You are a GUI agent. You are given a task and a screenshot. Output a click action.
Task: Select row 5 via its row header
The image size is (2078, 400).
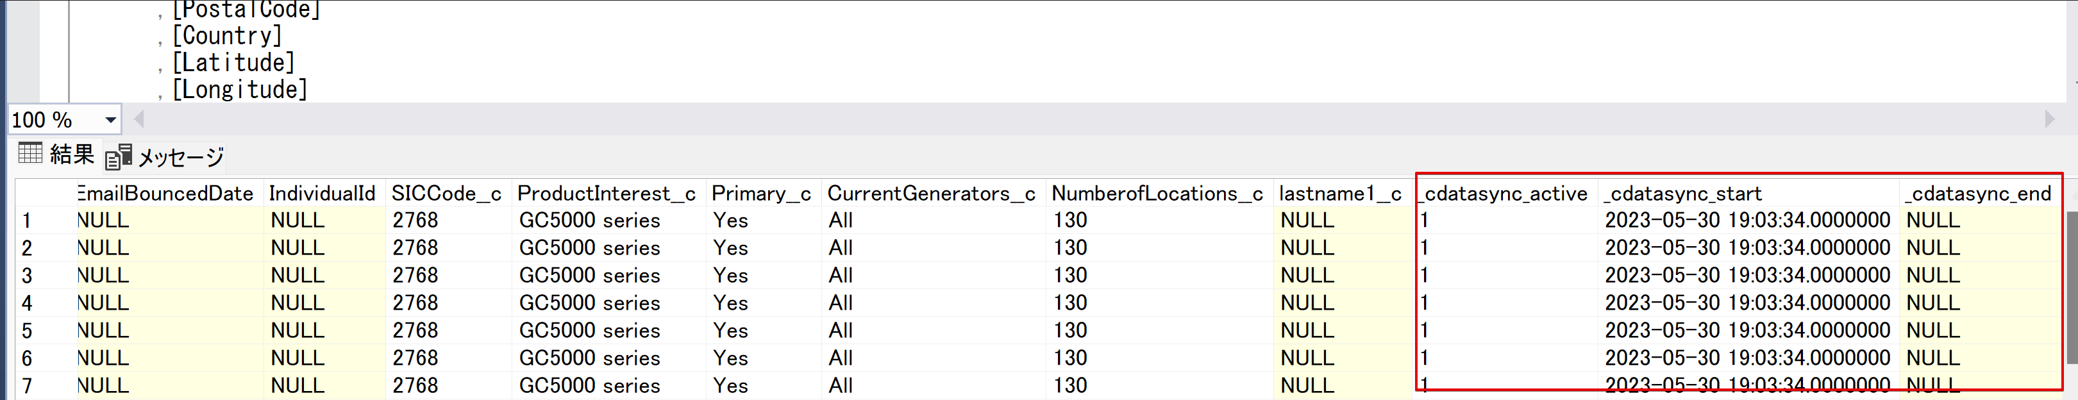(x=28, y=331)
